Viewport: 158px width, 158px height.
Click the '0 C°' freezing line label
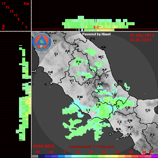pyautogui.click(x=97, y=27)
